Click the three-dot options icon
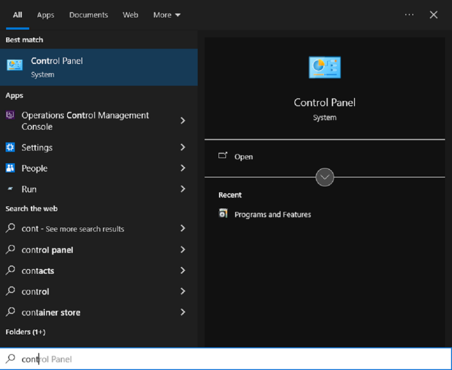The image size is (452, 370). coord(409,15)
